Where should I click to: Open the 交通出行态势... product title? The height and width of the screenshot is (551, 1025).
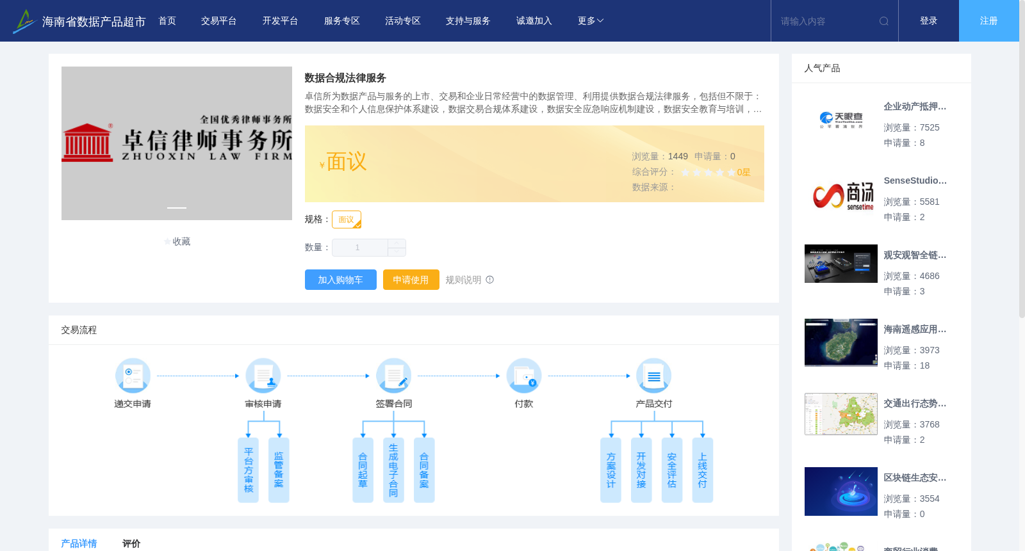point(915,404)
